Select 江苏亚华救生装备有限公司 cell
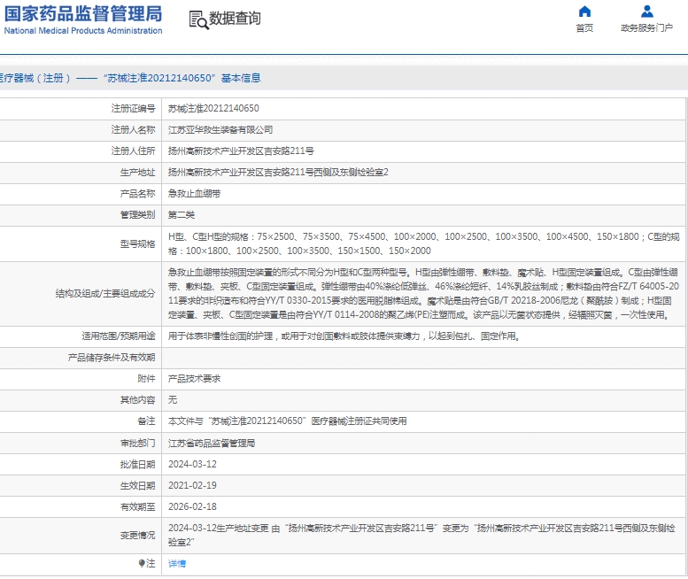The width and height of the screenshot is (688, 579). [x=220, y=130]
